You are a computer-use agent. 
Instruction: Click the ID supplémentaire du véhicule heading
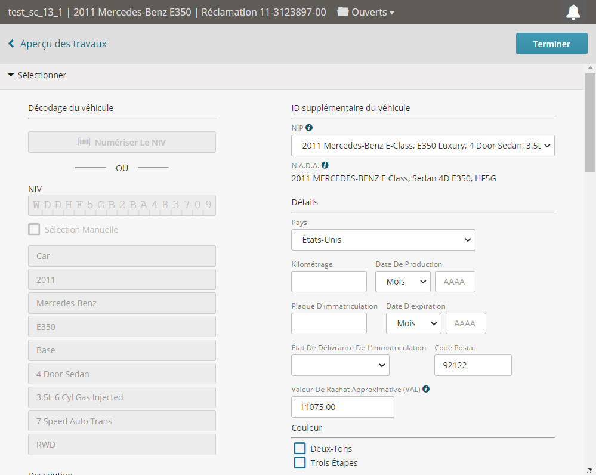tap(350, 108)
